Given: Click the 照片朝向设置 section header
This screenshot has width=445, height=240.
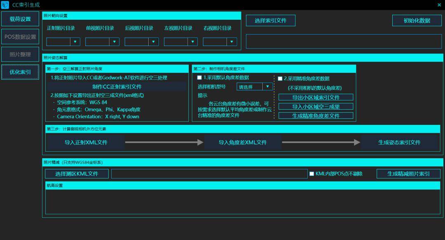Looking at the screenshot, I should (x=142, y=16).
